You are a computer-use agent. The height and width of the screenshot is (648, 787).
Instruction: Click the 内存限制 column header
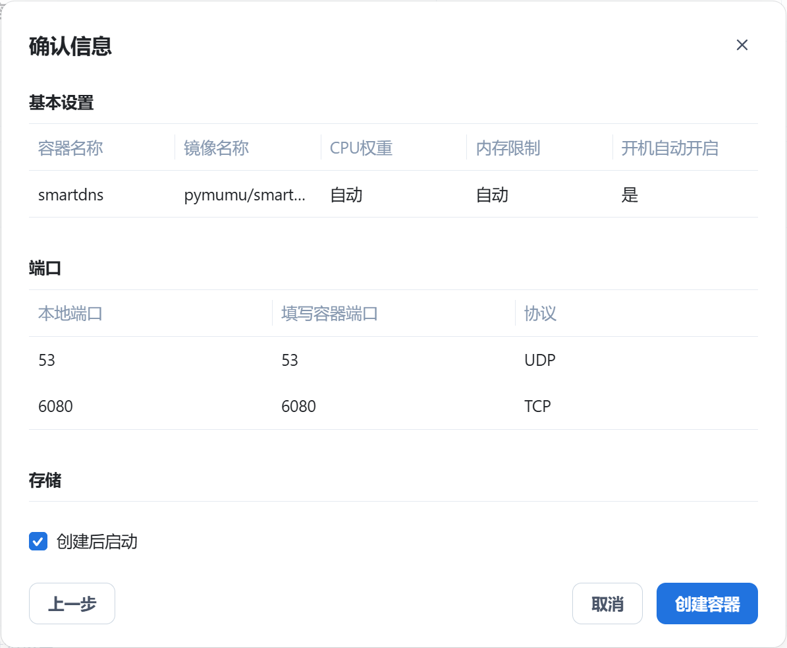[508, 148]
